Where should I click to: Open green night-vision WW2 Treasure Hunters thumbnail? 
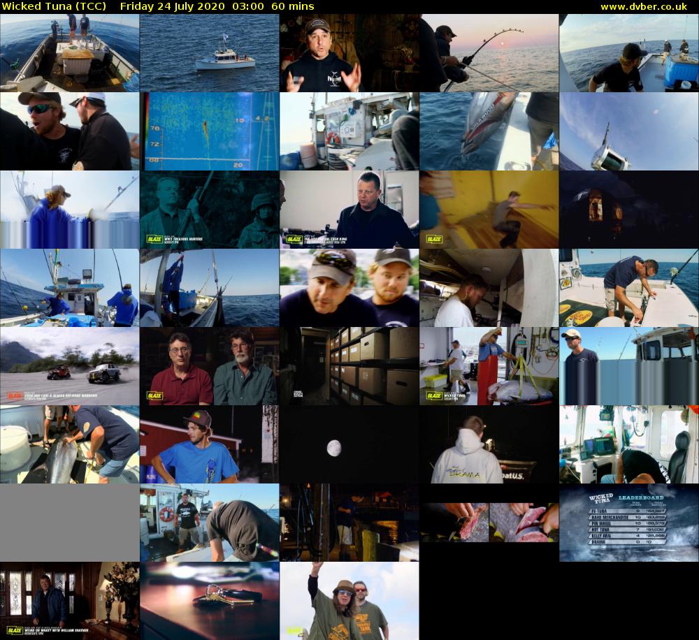point(210,210)
